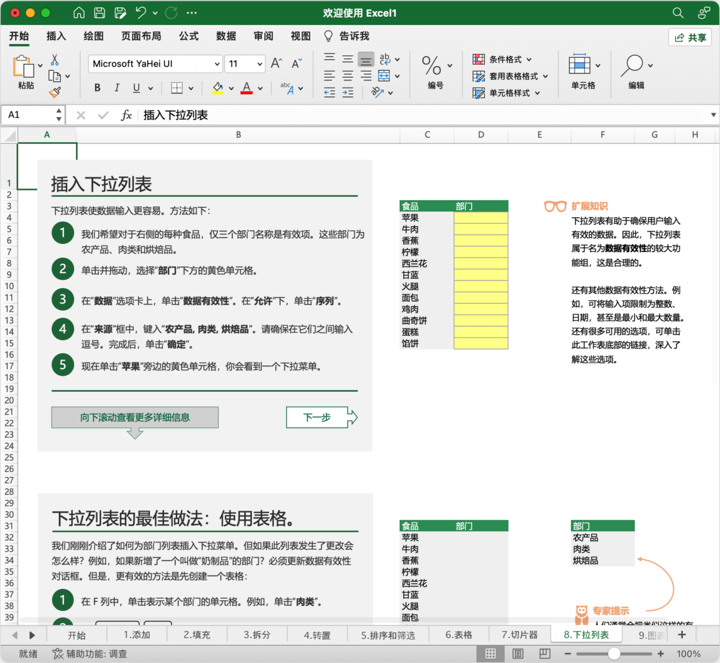This screenshot has height=663, width=720.
Task: Select the format painter icon
Action: (55, 92)
